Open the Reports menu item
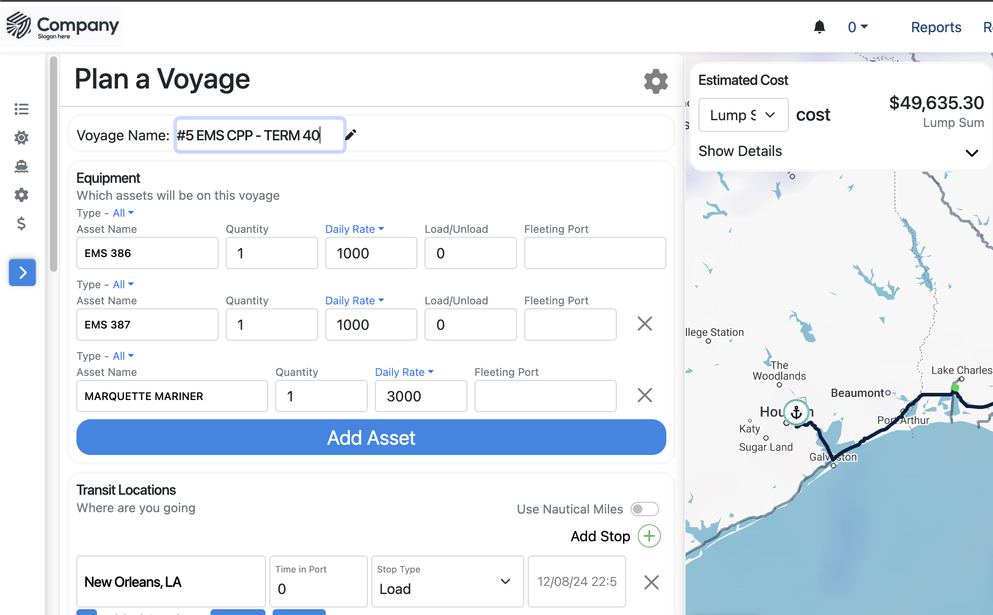Viewport: 993px width, 615px height. (936, 27)
